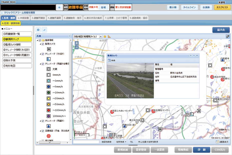Screen dimensions: 232x155
Task: Open the タイムライン view
Action: pyautogui.click(x=189, y=7)
